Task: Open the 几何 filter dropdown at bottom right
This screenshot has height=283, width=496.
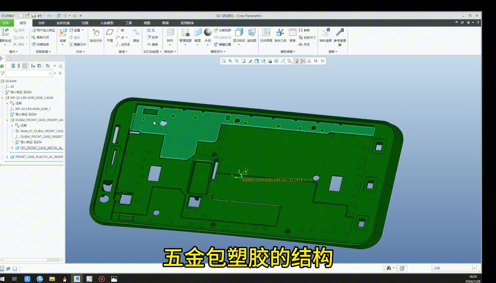Action: [474, 268]
